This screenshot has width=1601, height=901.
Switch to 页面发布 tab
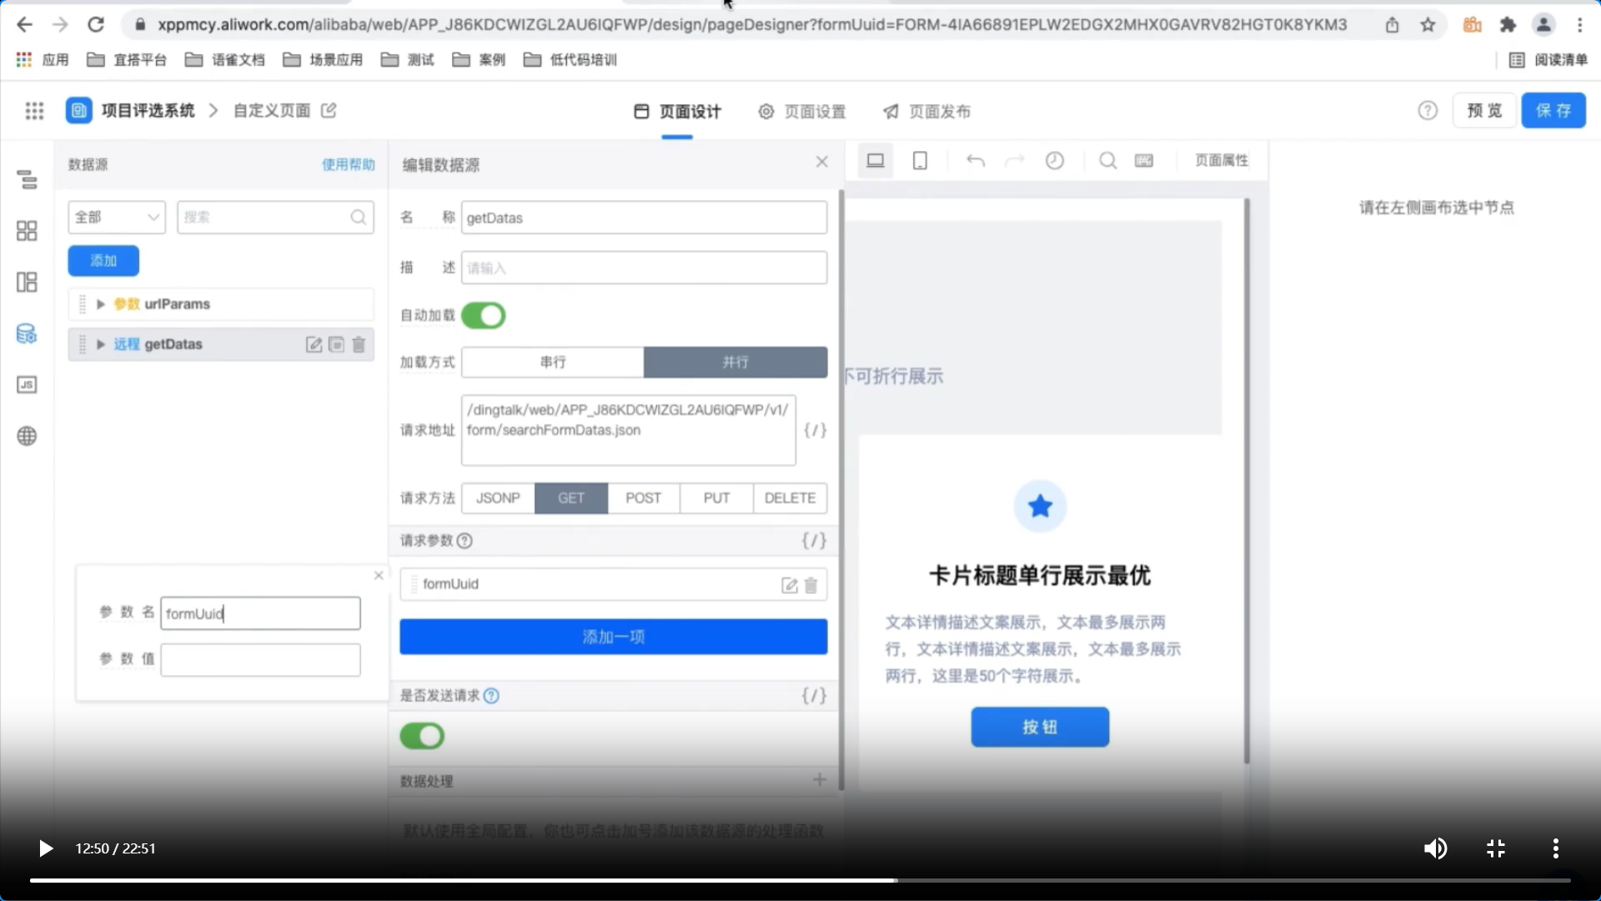[x=927, y=112]
